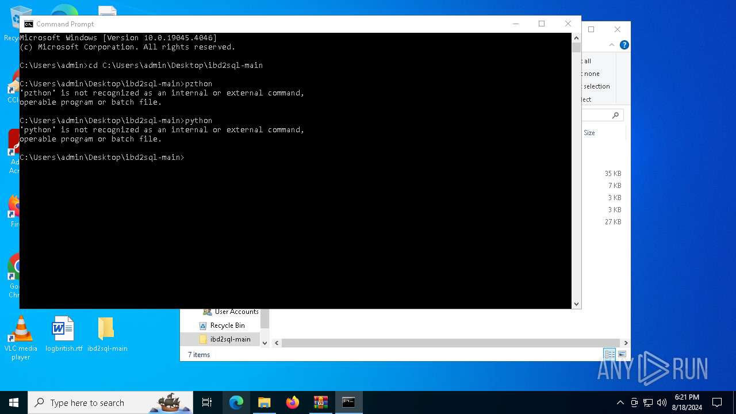Open Firefox from the taskbar
Screen dimensions: 736x414
click(293, 402)
